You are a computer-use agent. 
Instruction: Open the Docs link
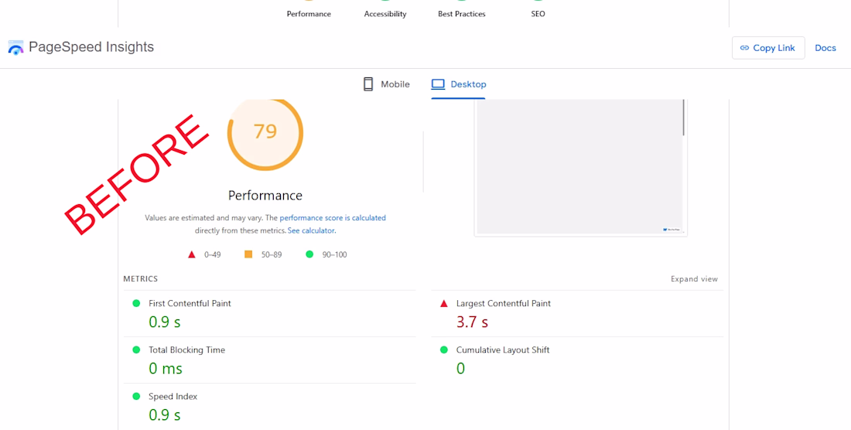[x=825, y=48]
